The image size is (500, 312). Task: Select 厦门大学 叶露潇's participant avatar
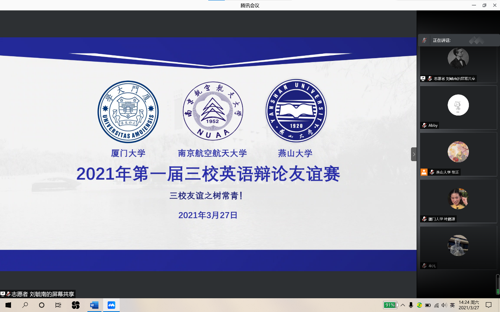click(x=458, y=198)
